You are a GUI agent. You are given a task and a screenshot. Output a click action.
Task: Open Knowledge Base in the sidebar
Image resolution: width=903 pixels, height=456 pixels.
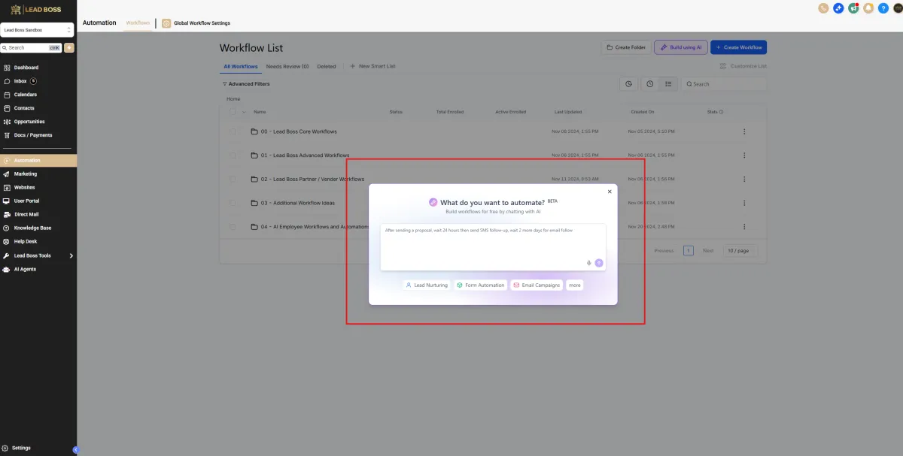[x=32, y=228]
